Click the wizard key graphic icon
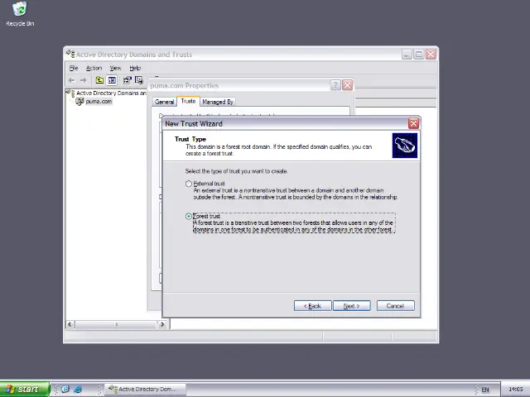Image resolution: width=530 pixels, height=397 pixels. click(x=405, y=146)
